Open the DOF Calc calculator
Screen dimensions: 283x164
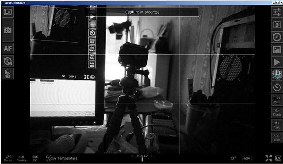click(x=277, y=125)
